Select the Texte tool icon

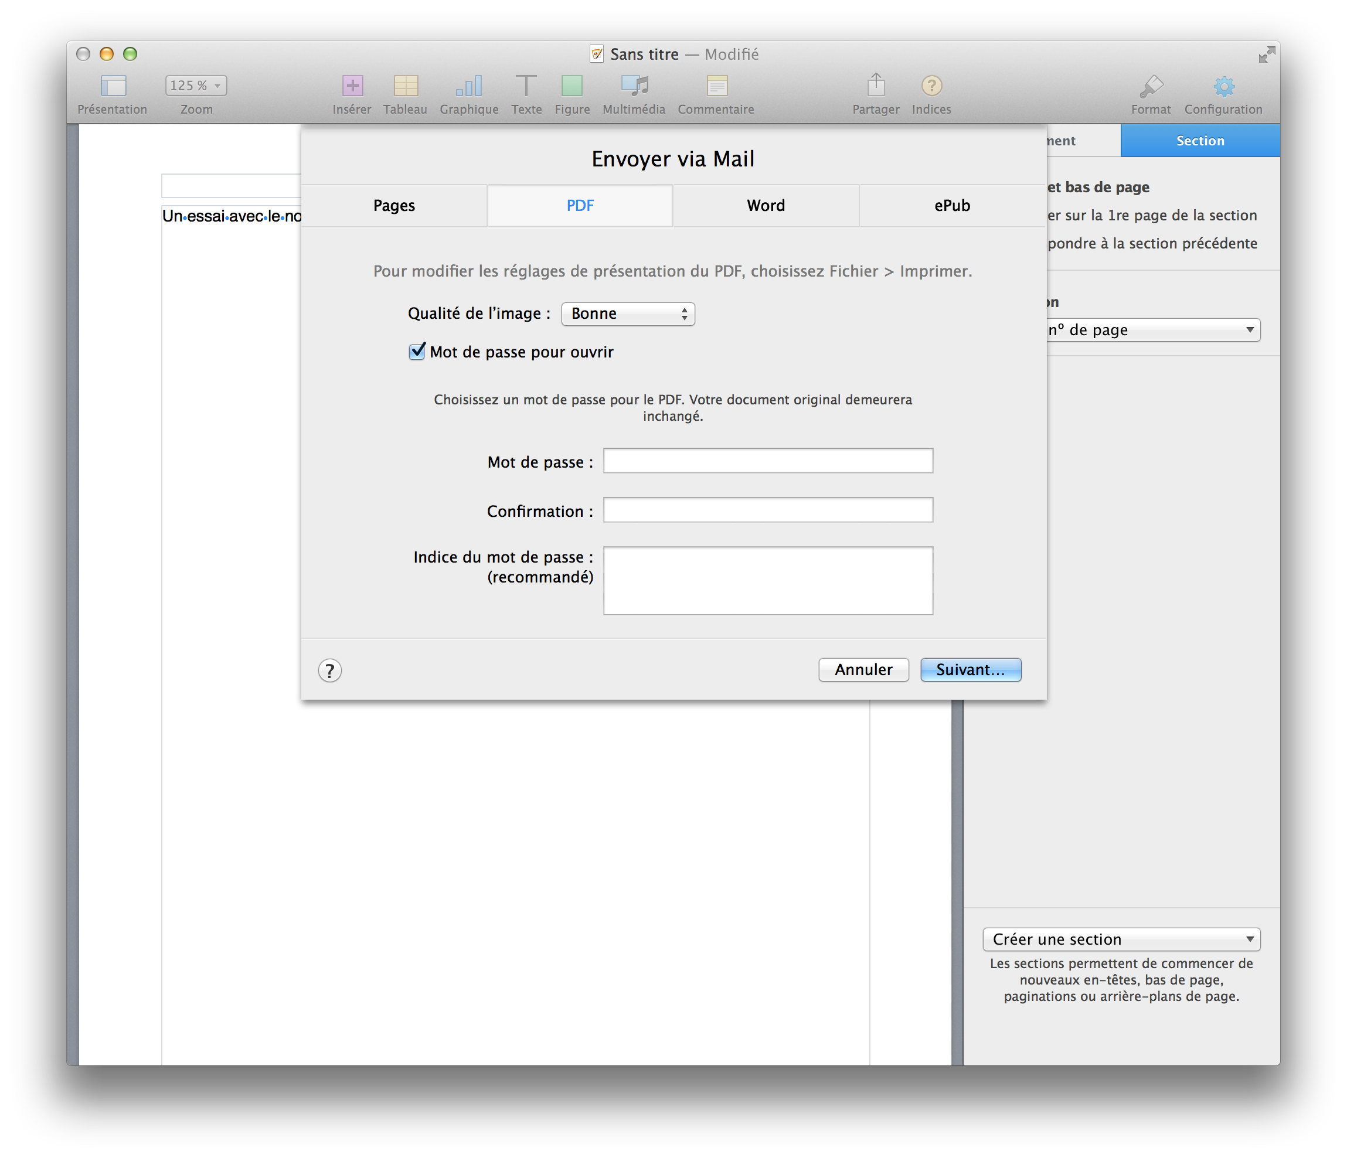[x=526, y=86]
